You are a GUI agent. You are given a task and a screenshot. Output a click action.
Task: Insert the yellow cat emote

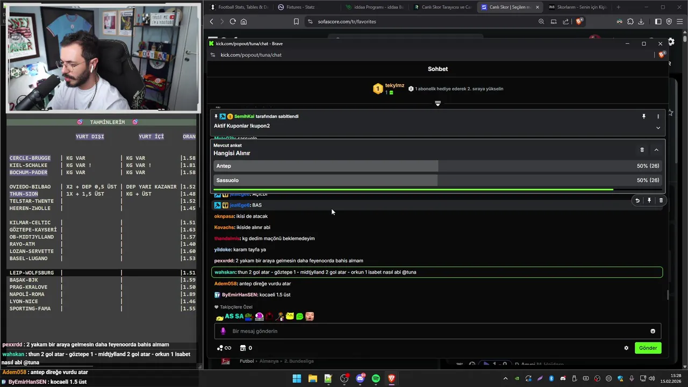coord(290,316)
